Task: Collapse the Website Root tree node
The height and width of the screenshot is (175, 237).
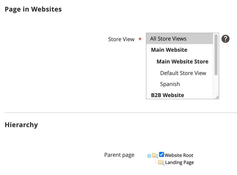Action: point(149,156)
